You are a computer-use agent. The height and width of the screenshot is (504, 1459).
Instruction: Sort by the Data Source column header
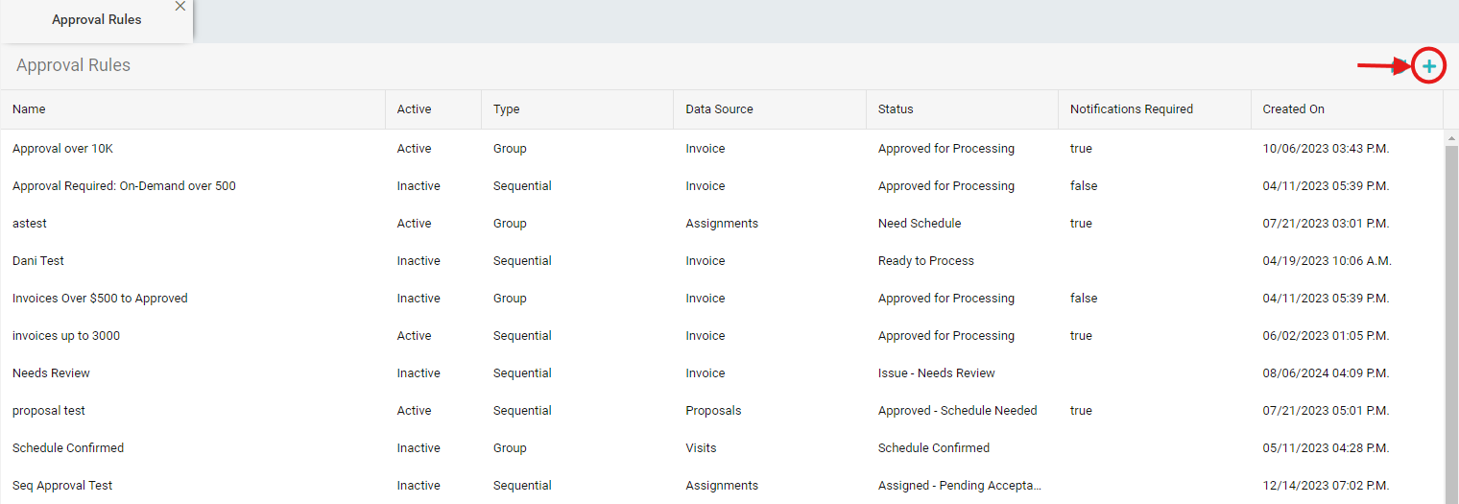[x=719, y=109]
